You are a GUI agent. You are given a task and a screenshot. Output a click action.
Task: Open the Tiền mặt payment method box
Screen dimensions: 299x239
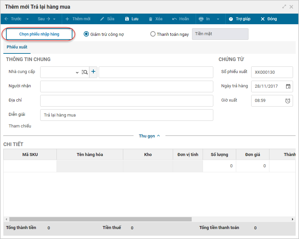tap(220, 34)
